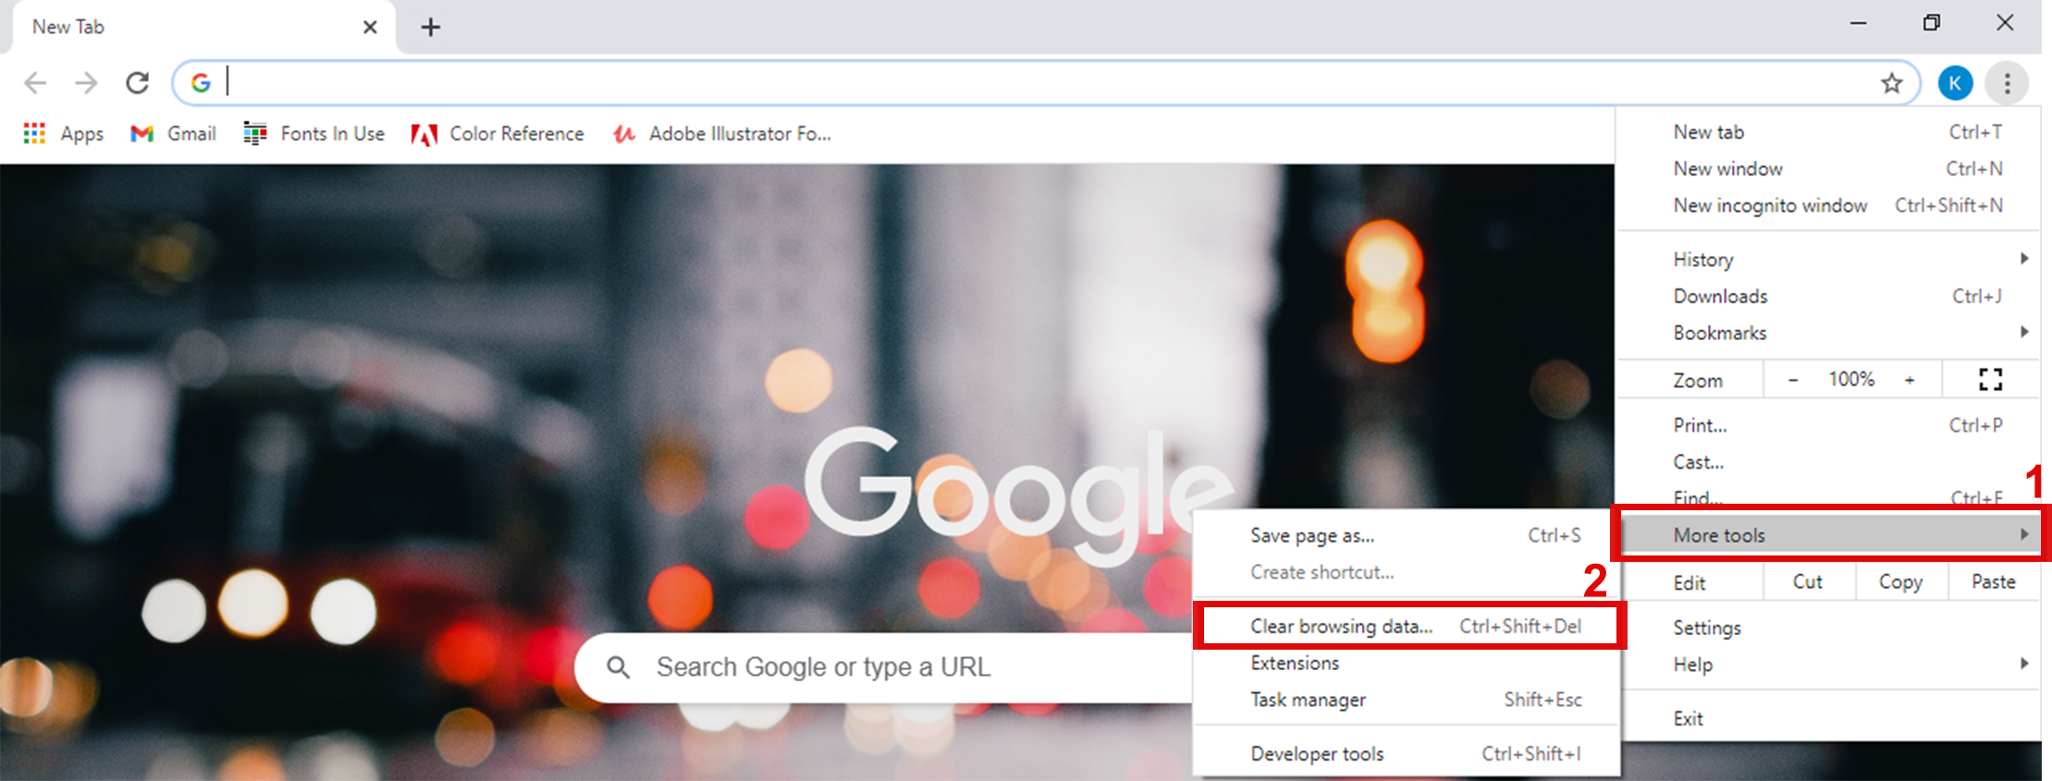Screen dimensions: 2052x781
Task: Click the forward navigation arrow
Action: tap(86, 83)
